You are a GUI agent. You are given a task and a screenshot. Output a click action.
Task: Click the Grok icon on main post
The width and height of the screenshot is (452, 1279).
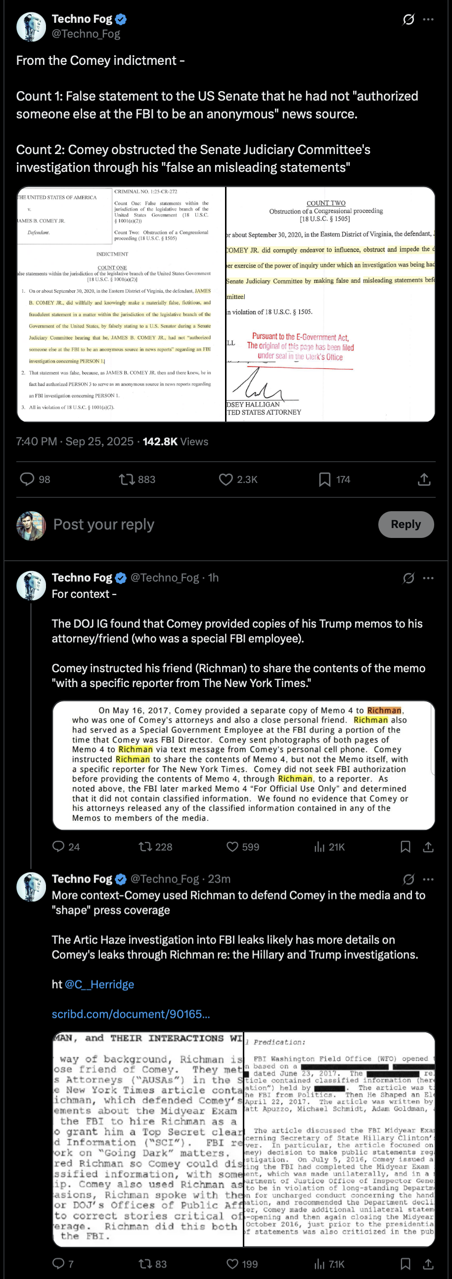tap(408, 19)
